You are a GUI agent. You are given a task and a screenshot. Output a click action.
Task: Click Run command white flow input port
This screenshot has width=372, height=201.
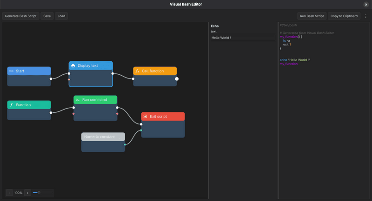click(x=74, y=108)
